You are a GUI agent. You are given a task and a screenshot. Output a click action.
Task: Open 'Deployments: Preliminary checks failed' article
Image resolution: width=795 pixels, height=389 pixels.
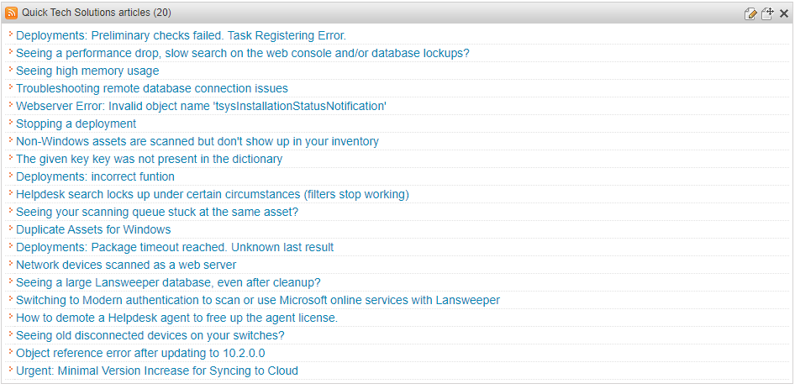(181, 35)
